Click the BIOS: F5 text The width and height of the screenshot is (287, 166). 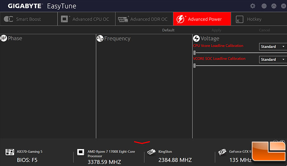point(27,160)
